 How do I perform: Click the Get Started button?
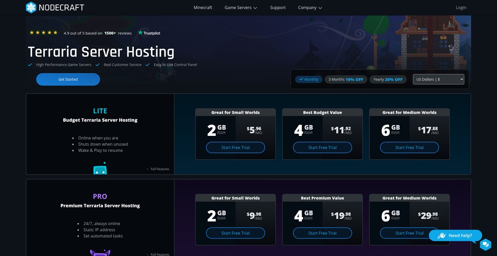(68, 79)
